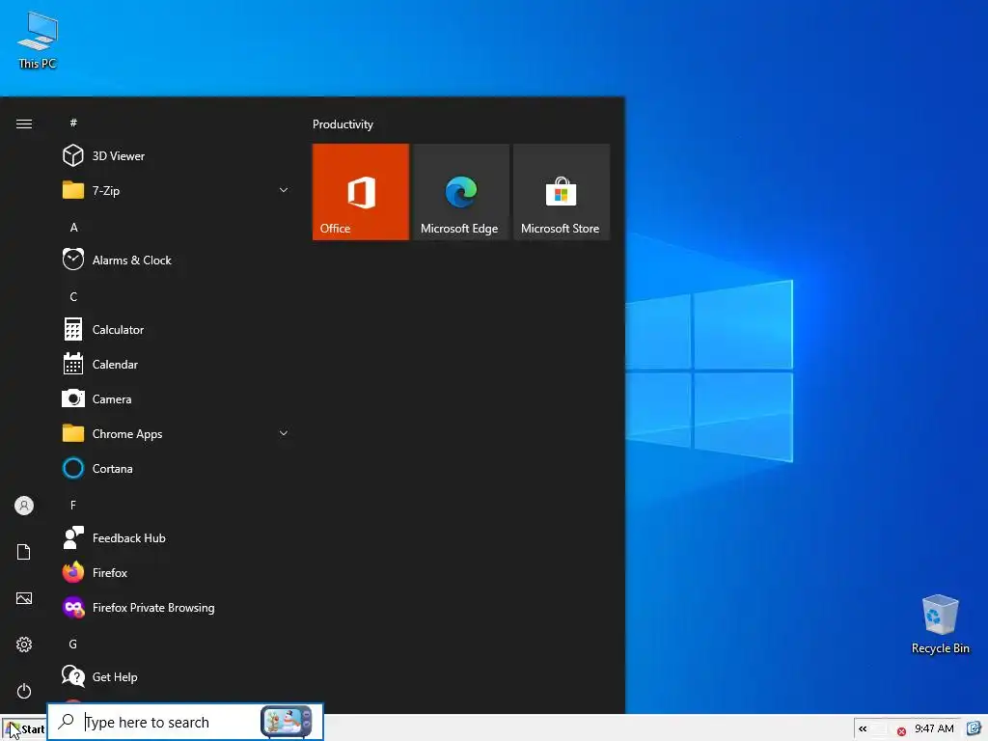Jump using the # letter header
This screenshot has width=988, height=741.
(x=73, y=123)
